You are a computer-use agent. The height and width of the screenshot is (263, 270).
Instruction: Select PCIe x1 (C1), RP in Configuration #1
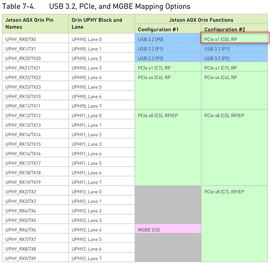[168, 67]
